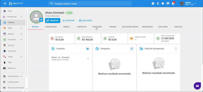The height and width of the screenshot is (92, 203).
Task: Select Clientes in sidebar
Action: pos(13,23)
